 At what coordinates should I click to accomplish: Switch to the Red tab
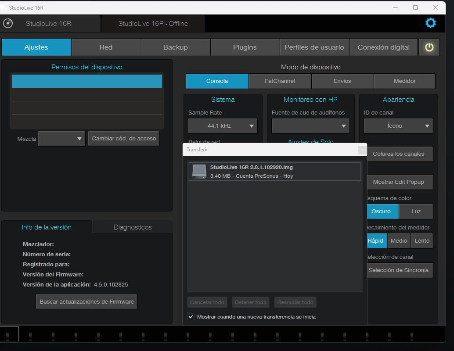(x=106, y=47)
